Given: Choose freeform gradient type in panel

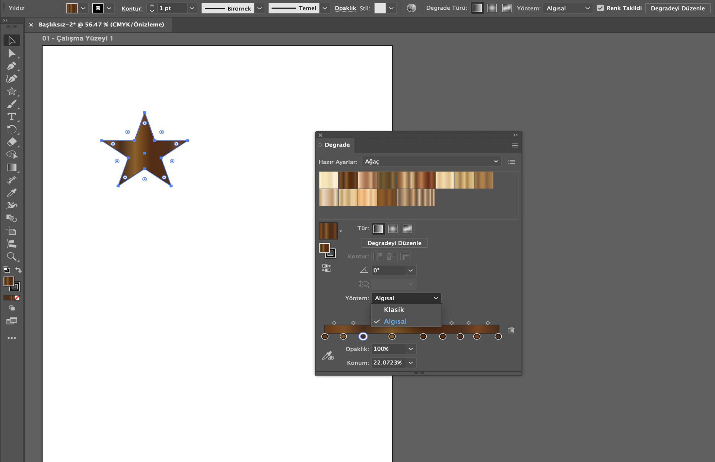Looking at the screenshot, I should pyautogui.click(x=407, y=229).
